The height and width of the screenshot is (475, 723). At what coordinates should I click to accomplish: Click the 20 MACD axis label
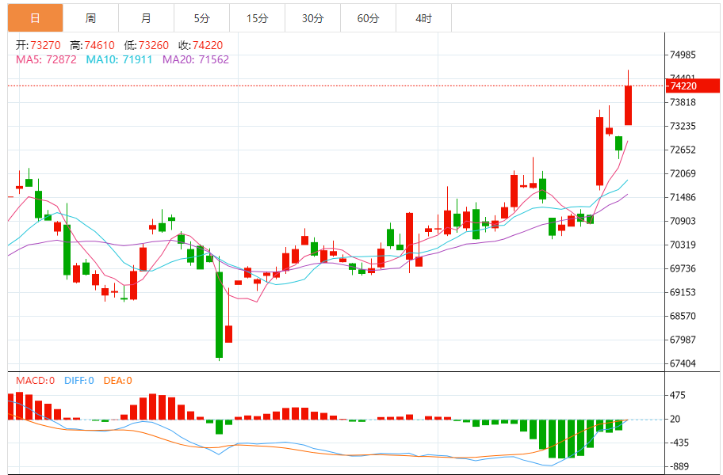click(x=675, y=420)
